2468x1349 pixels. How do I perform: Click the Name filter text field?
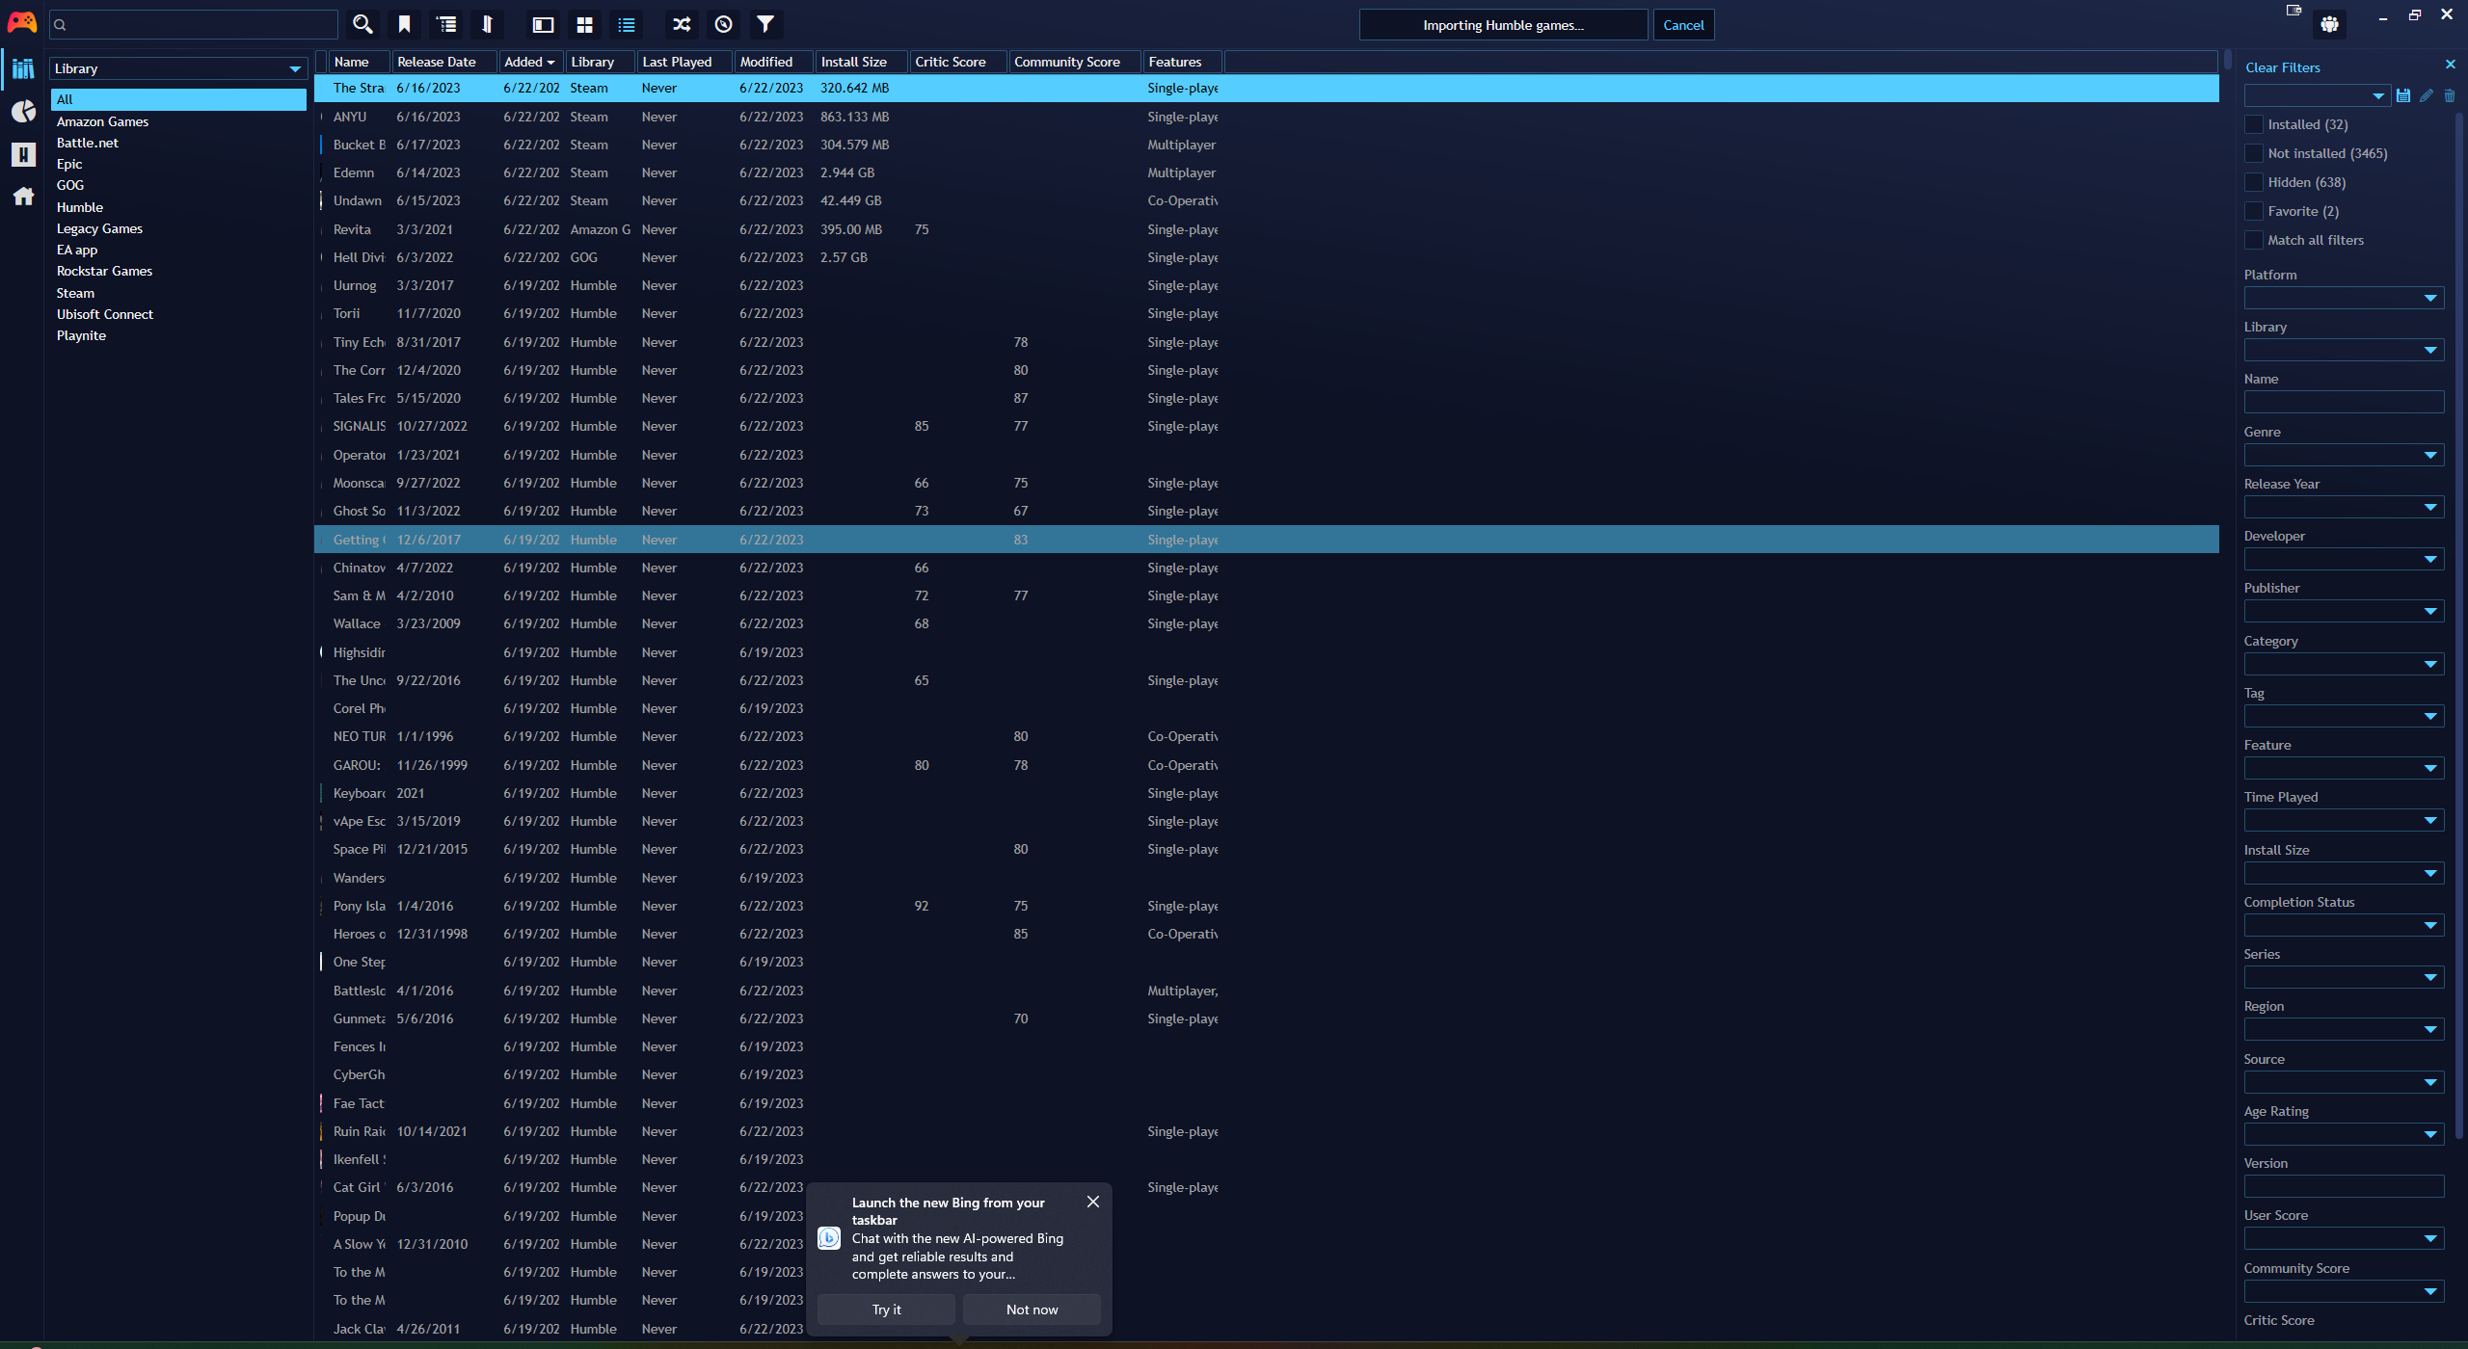(2343, 402)
